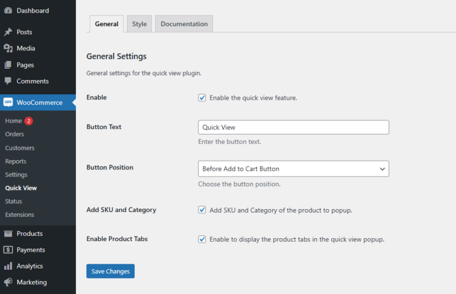Open Extensions submenu link
Screen dimensions: 456x294
20,215
